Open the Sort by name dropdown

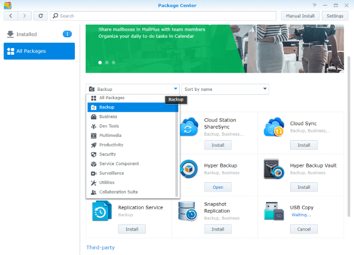[x=225, y=89]
